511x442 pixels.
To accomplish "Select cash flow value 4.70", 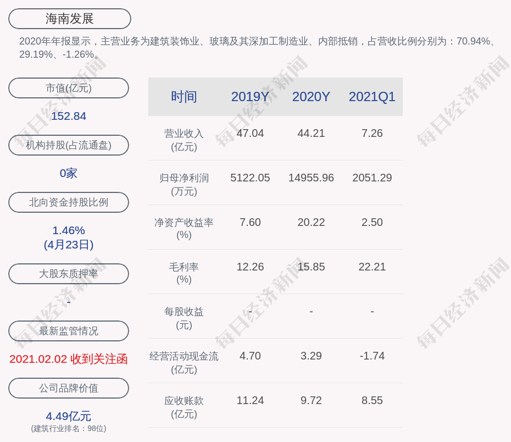I will [x=251, y=356].
